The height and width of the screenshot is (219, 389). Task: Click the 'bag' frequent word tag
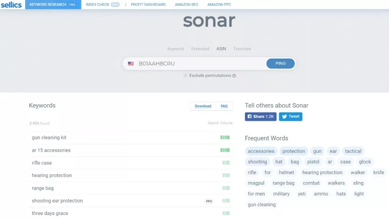click(295, 162)
